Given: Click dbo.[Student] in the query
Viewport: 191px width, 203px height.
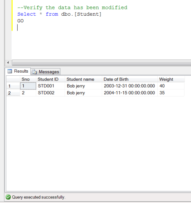Looking at the screenshot, I should coord(81,14).
